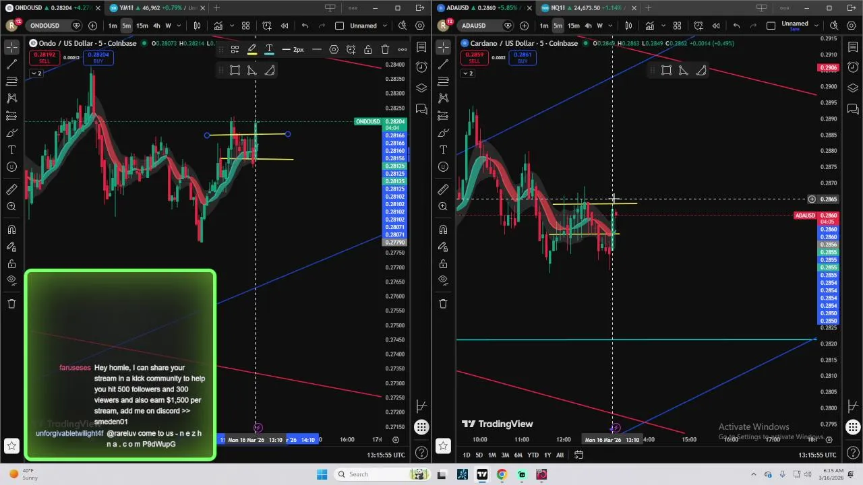Click the trash remove-objects icon in the ONDOUSD sidebar
The height and width of the screenshot is (485, 863).
point(11,304)
